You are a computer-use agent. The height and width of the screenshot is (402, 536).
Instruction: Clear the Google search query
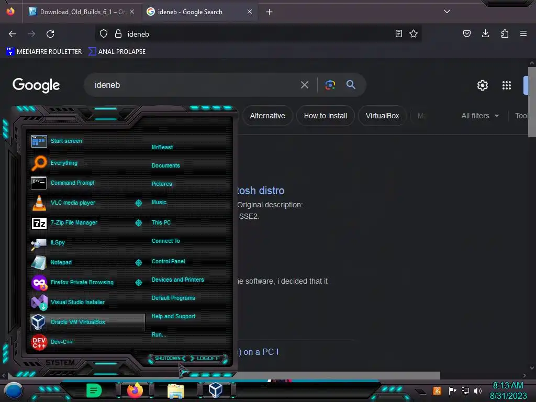point(305,85)
